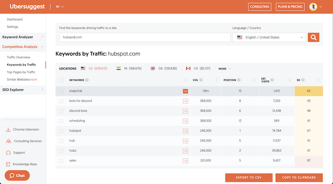Check the sales keyword checkbox
333x184 pixels.
click(61, 161)
